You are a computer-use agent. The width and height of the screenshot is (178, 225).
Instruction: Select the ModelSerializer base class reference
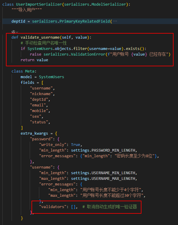(x=109, y=4)
